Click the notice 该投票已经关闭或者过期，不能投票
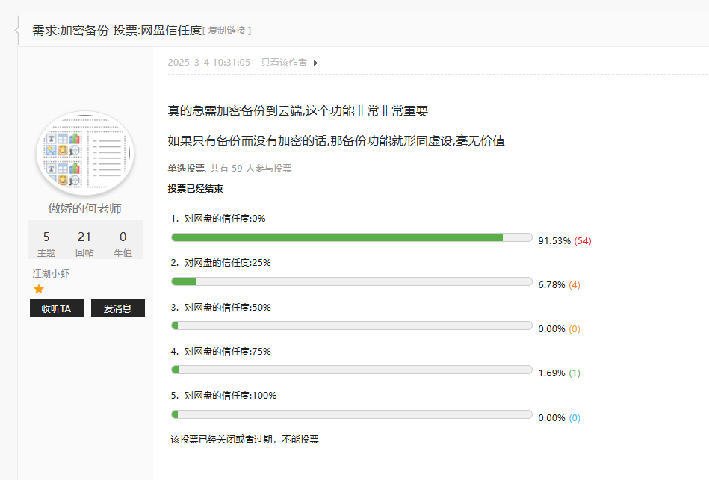Image resolution: width=709 pixels, height=480 pixels. click(244, 440)
